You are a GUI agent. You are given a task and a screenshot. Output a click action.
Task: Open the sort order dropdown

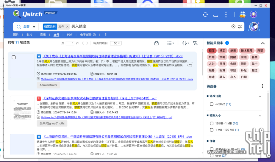click(x=185, y=43)
